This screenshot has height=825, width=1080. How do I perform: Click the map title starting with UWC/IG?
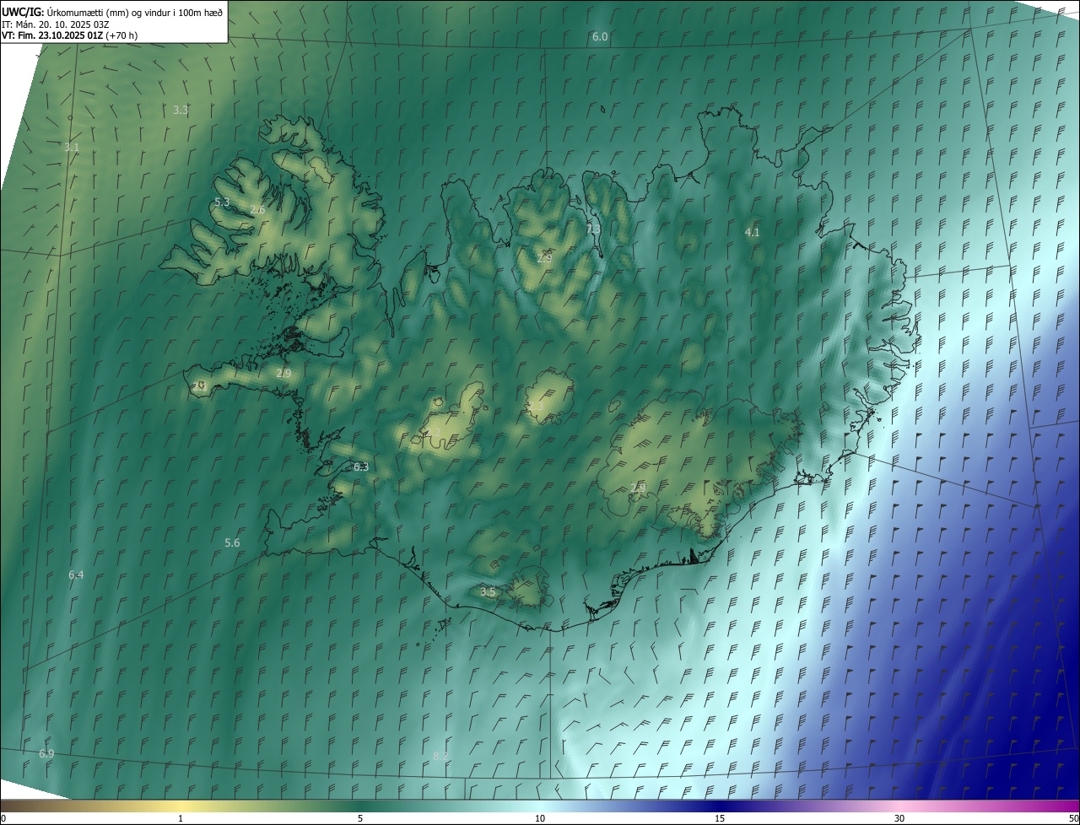[x=112, y=11]
